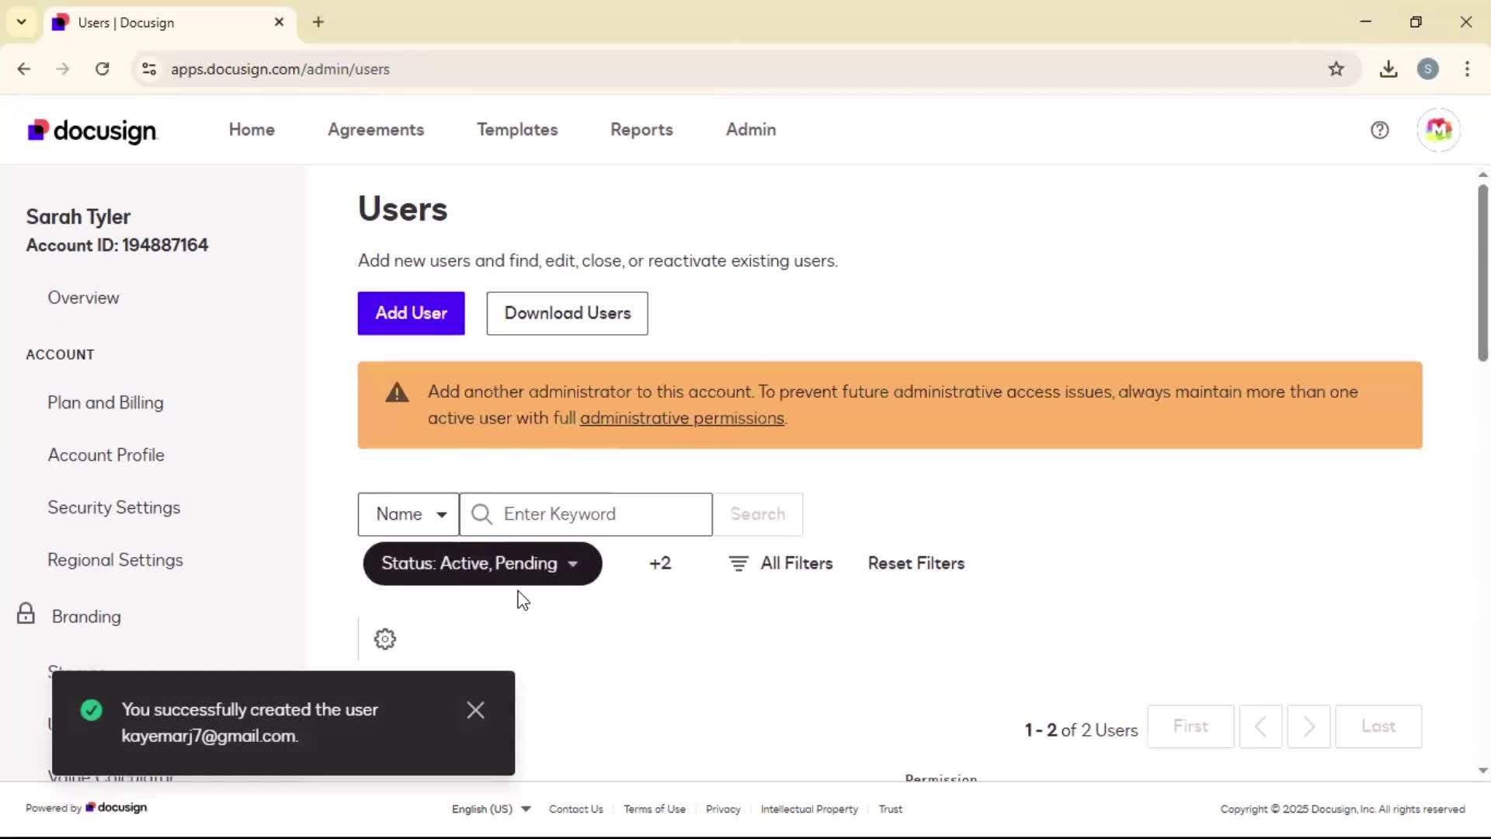Screen dimensions: 1491x839
Task: Click the site information icon in address bar
Action: 149,68
